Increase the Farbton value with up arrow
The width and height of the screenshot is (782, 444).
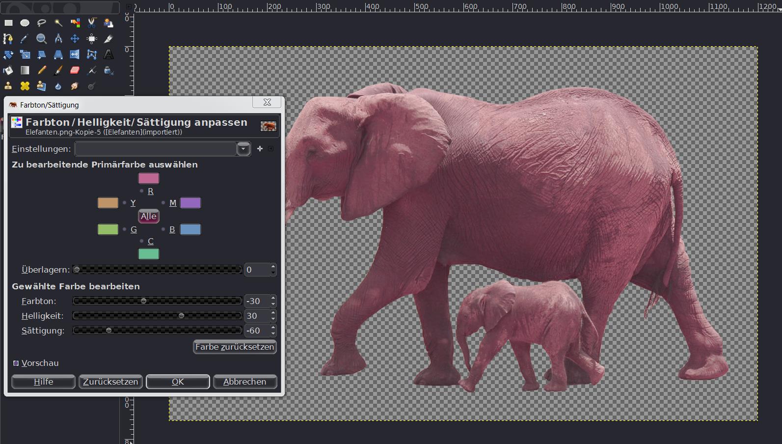(x=273, y=298)
